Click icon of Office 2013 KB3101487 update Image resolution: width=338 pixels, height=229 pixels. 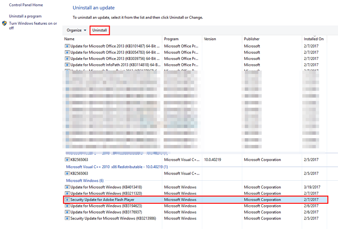coord(67,46)
